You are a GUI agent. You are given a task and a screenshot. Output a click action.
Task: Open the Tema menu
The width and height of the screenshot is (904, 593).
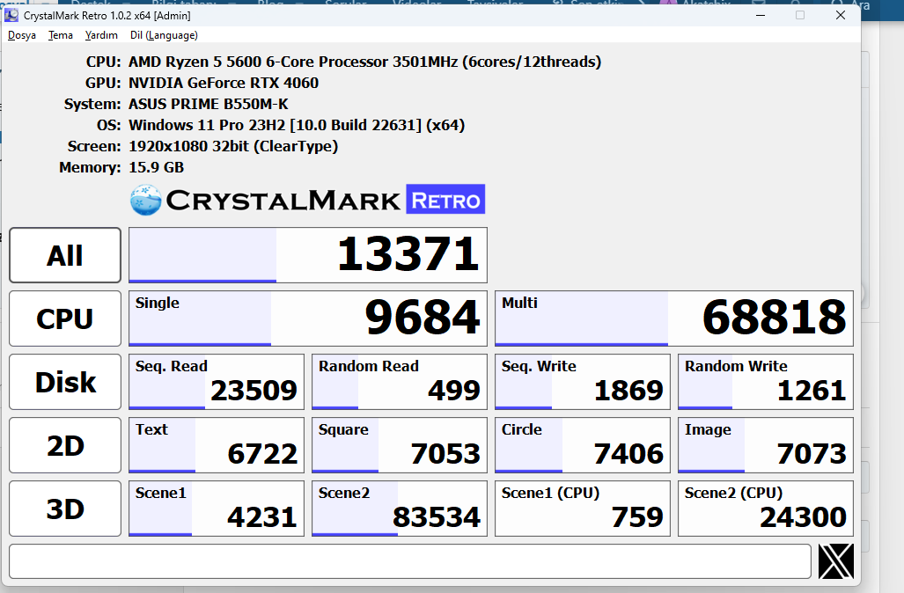pyautogui.click(x=61, y=35)
